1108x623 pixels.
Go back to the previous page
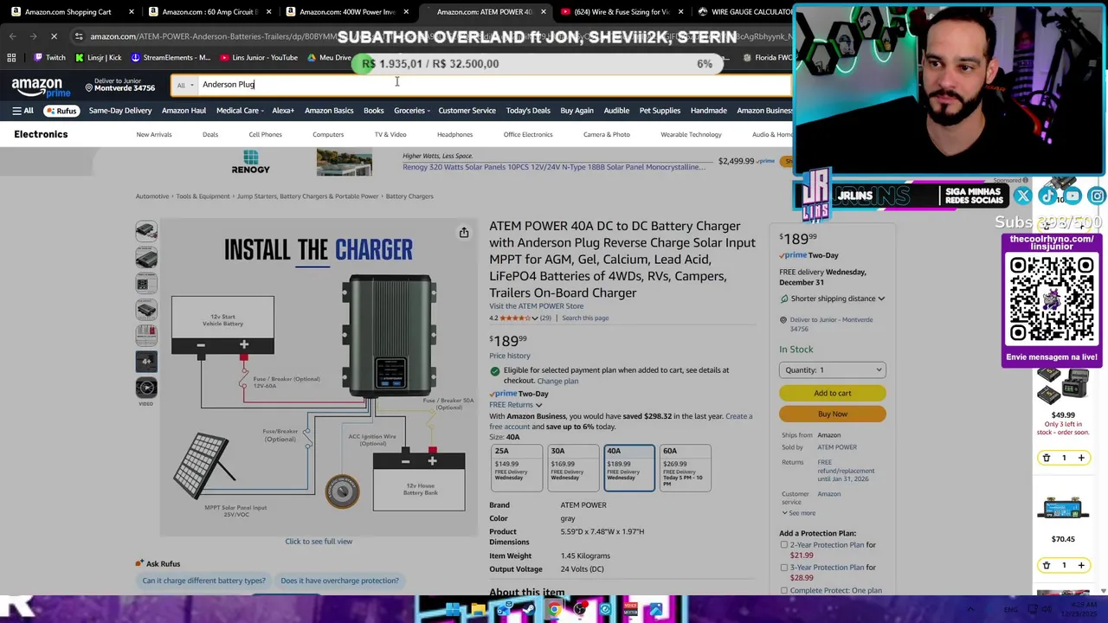pos(12,36)
